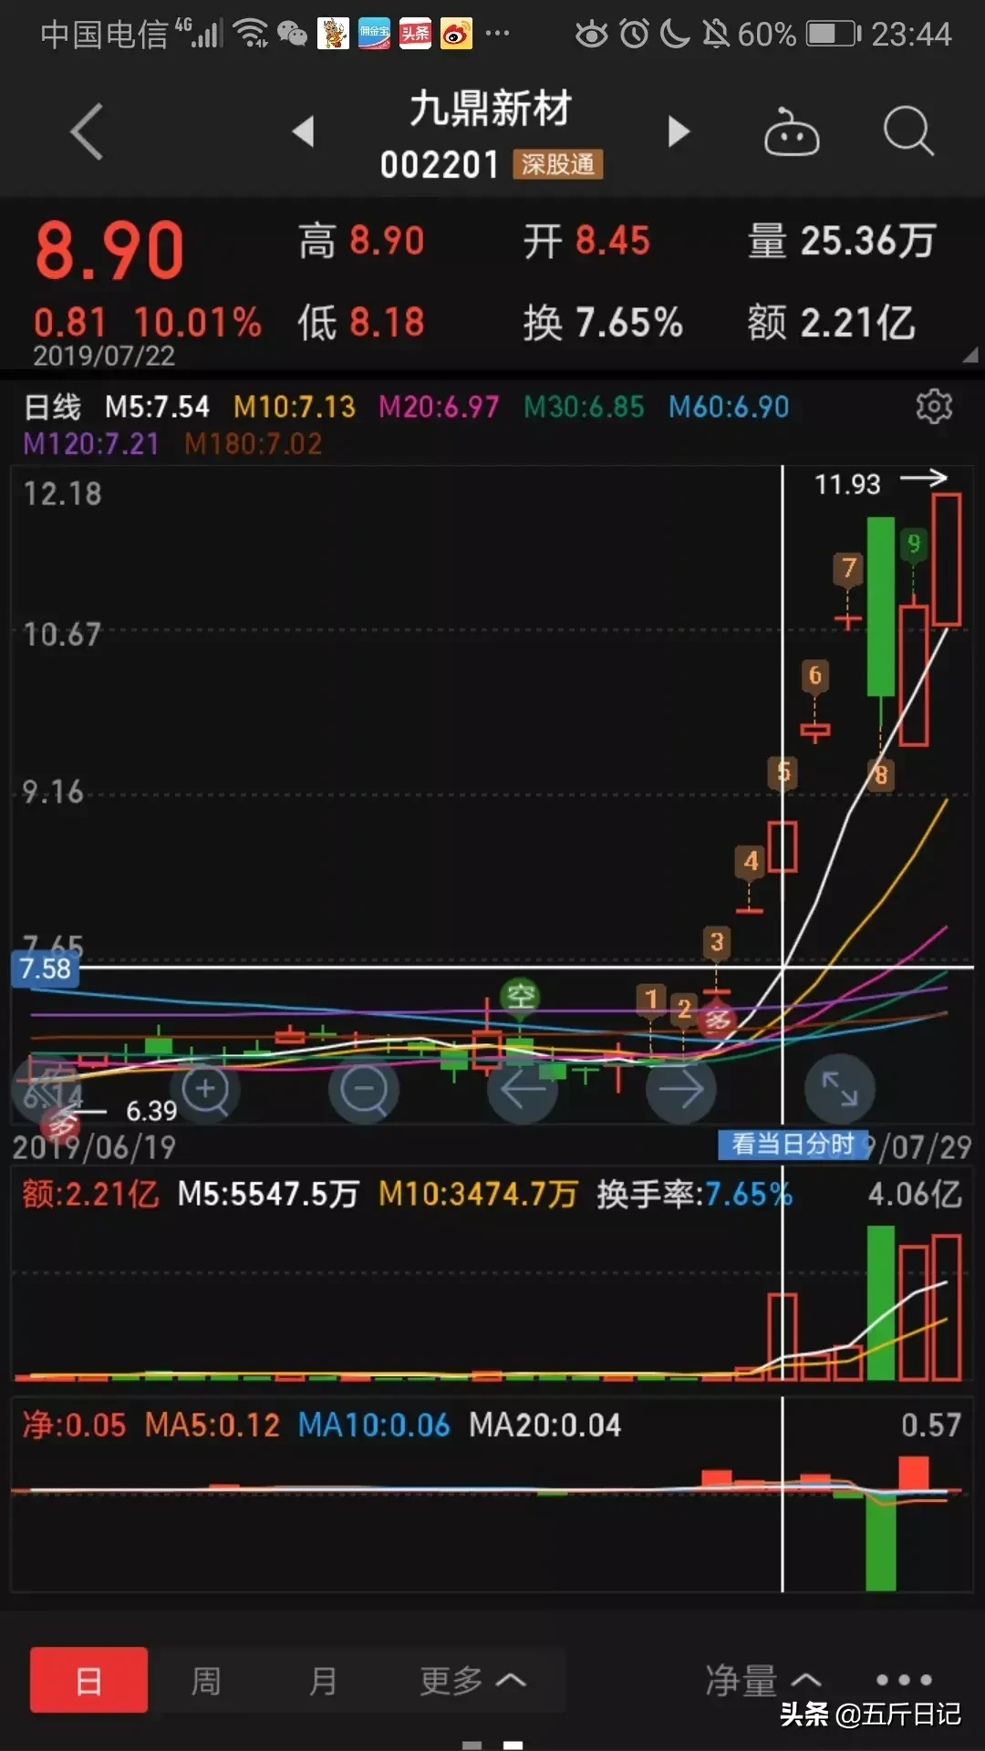Screen dimensions: 985x1751
Task: Open the robot assistant icon
Action: tap(791, 133)
